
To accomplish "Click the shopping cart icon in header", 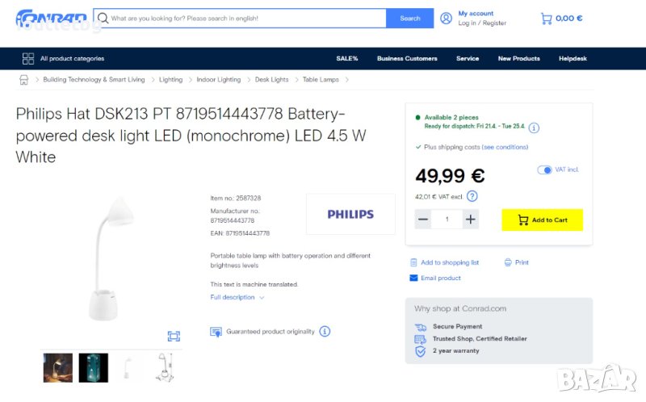I will [547, 18].
